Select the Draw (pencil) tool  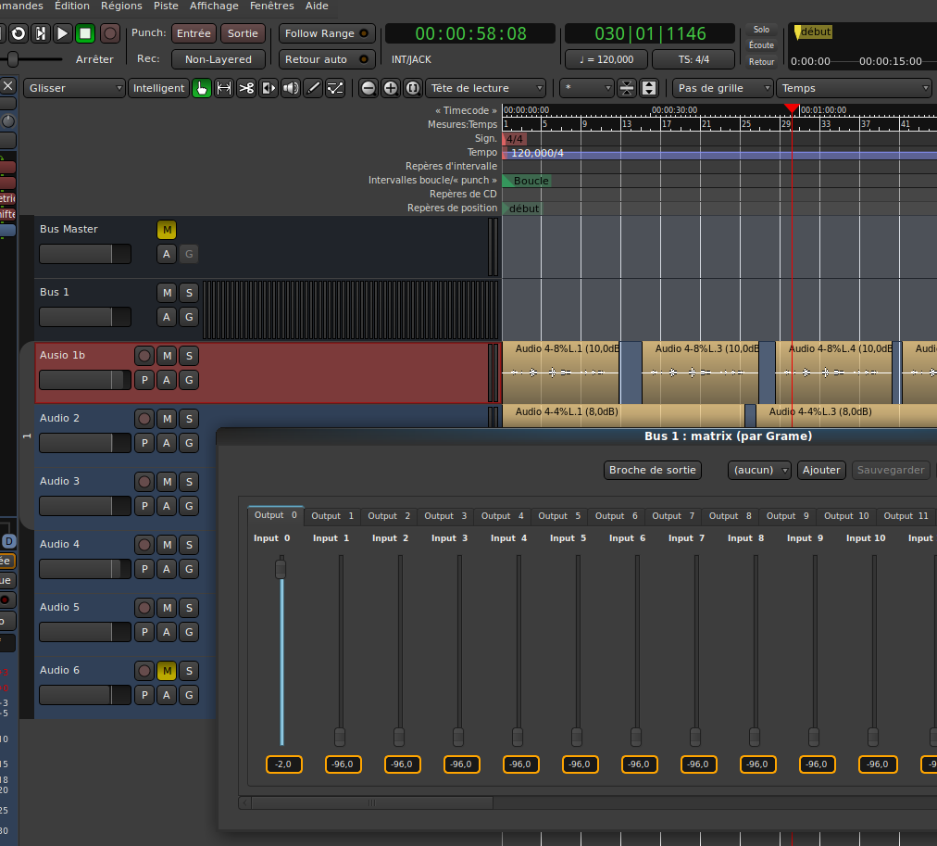coord(313,89)
